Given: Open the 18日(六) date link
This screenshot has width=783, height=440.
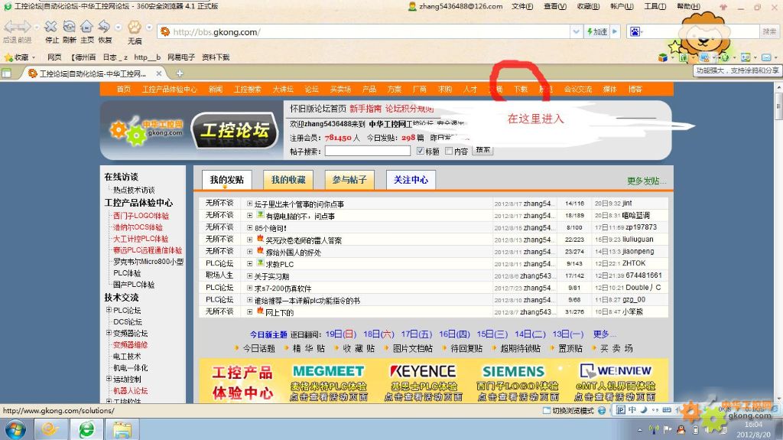Looking at the screenshot, I should (379, 334).
